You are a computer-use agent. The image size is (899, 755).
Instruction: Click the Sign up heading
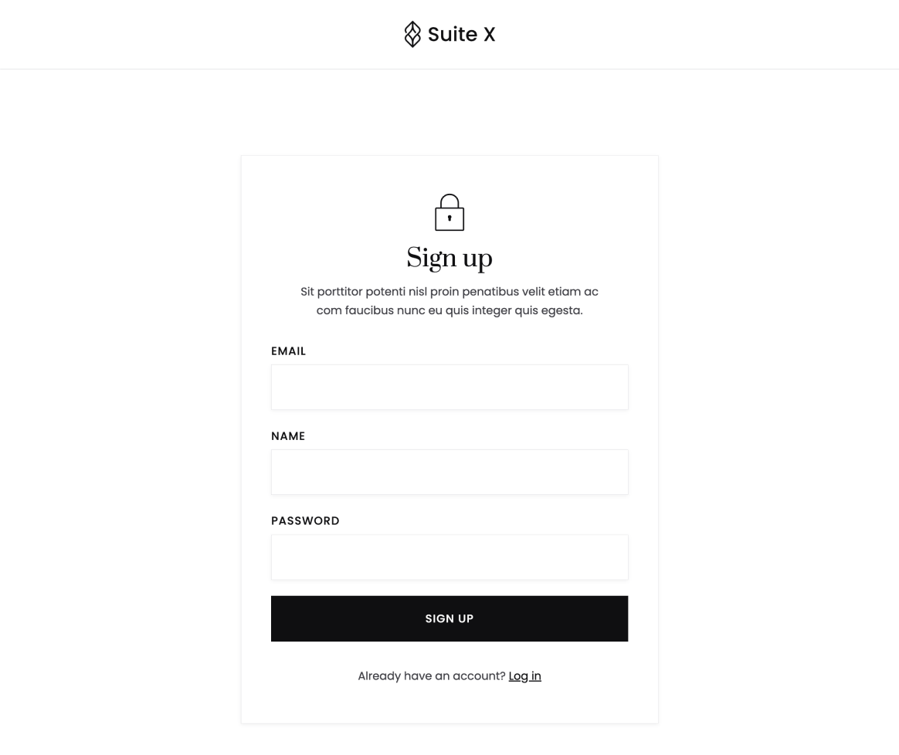(x=449, y=258)
